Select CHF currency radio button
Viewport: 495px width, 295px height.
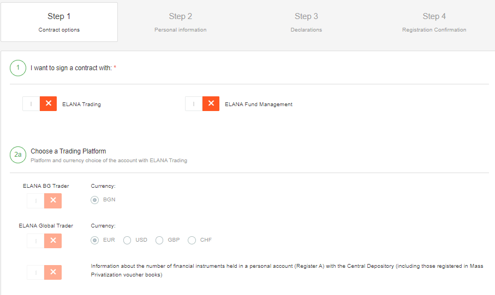point(192,240)
